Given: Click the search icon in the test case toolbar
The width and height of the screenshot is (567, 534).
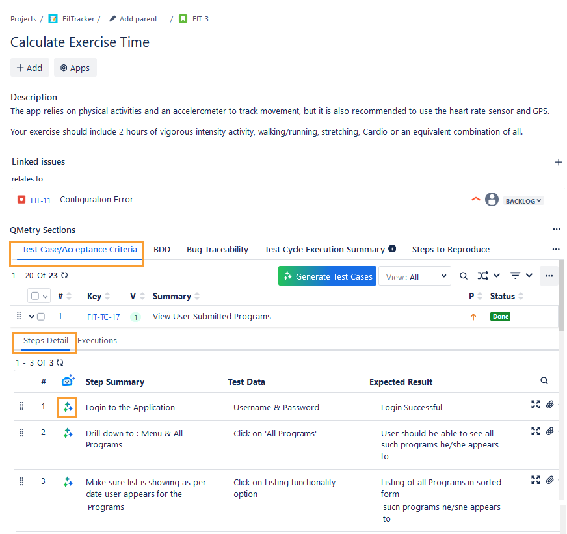Looking at the screenshot, I should tap(464, 276).
